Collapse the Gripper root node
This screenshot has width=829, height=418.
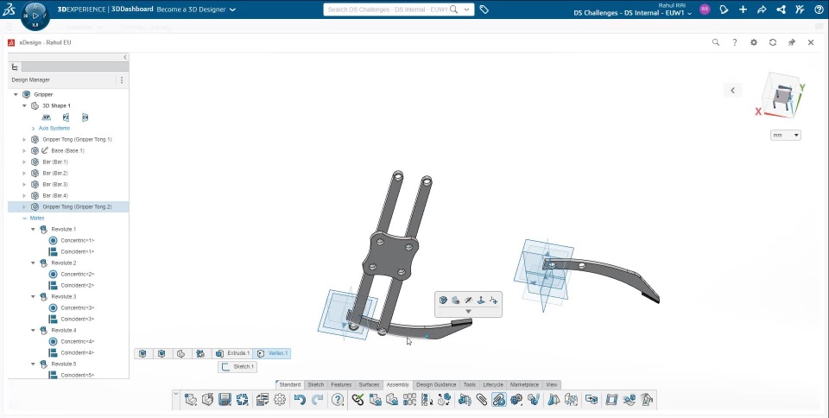click(x=16, y=95)
